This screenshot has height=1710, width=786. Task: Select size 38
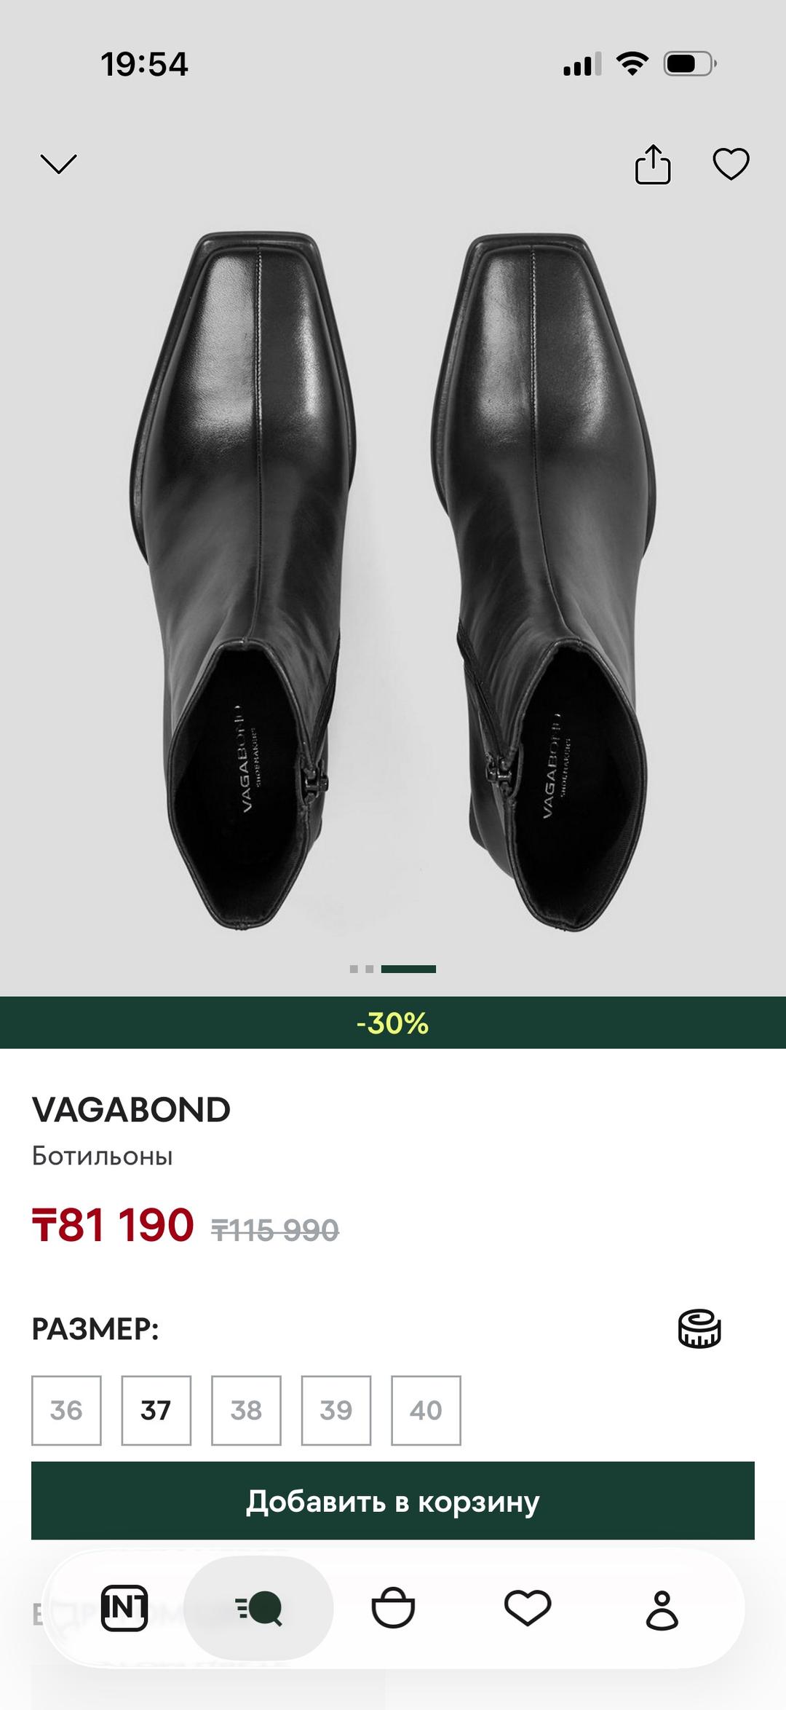click(246, 1410)
